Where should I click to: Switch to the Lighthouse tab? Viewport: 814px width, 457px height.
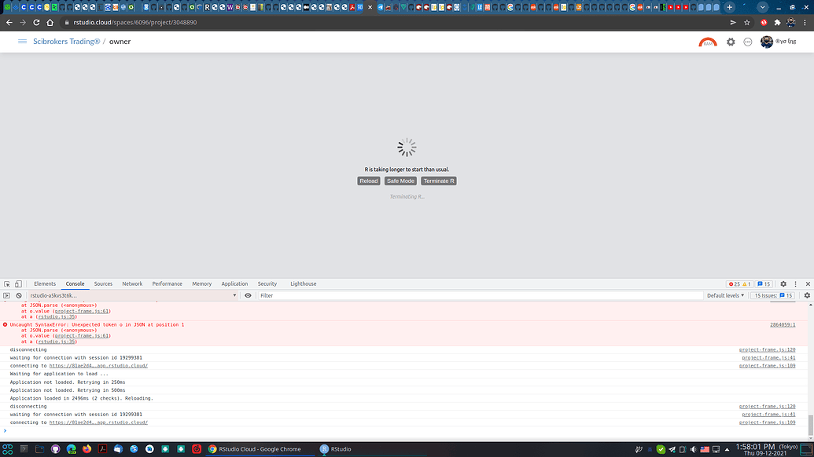pos(303,284)
